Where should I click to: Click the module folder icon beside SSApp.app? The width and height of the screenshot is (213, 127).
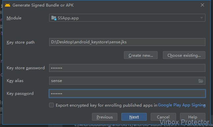pyautogui.click(x=54, y=18)
